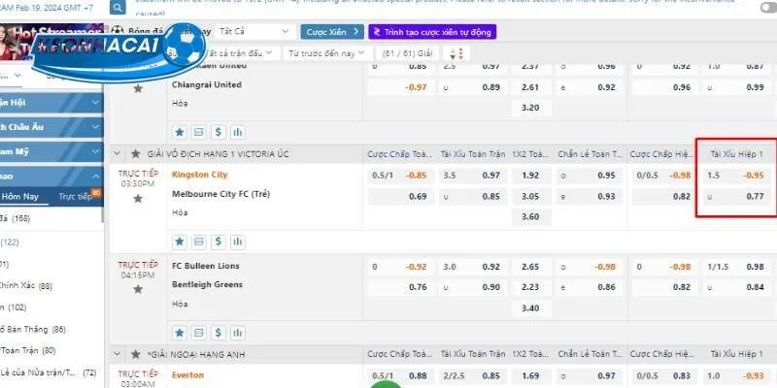Click the sort order arrows icon
The height and width of the screenshot is (388, 777).
coord(456,53)
